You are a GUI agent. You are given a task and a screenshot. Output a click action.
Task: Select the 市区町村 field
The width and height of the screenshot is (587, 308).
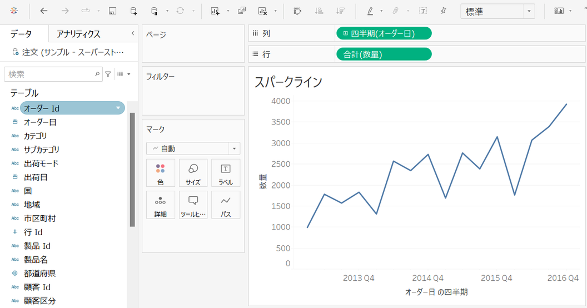39,218
